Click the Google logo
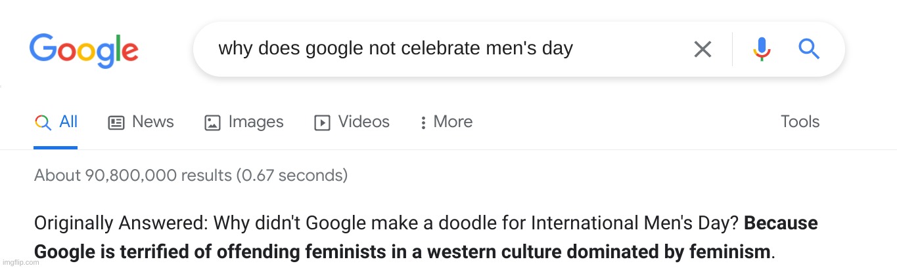This screenshot has height=268, width=897. click(83, 50)
